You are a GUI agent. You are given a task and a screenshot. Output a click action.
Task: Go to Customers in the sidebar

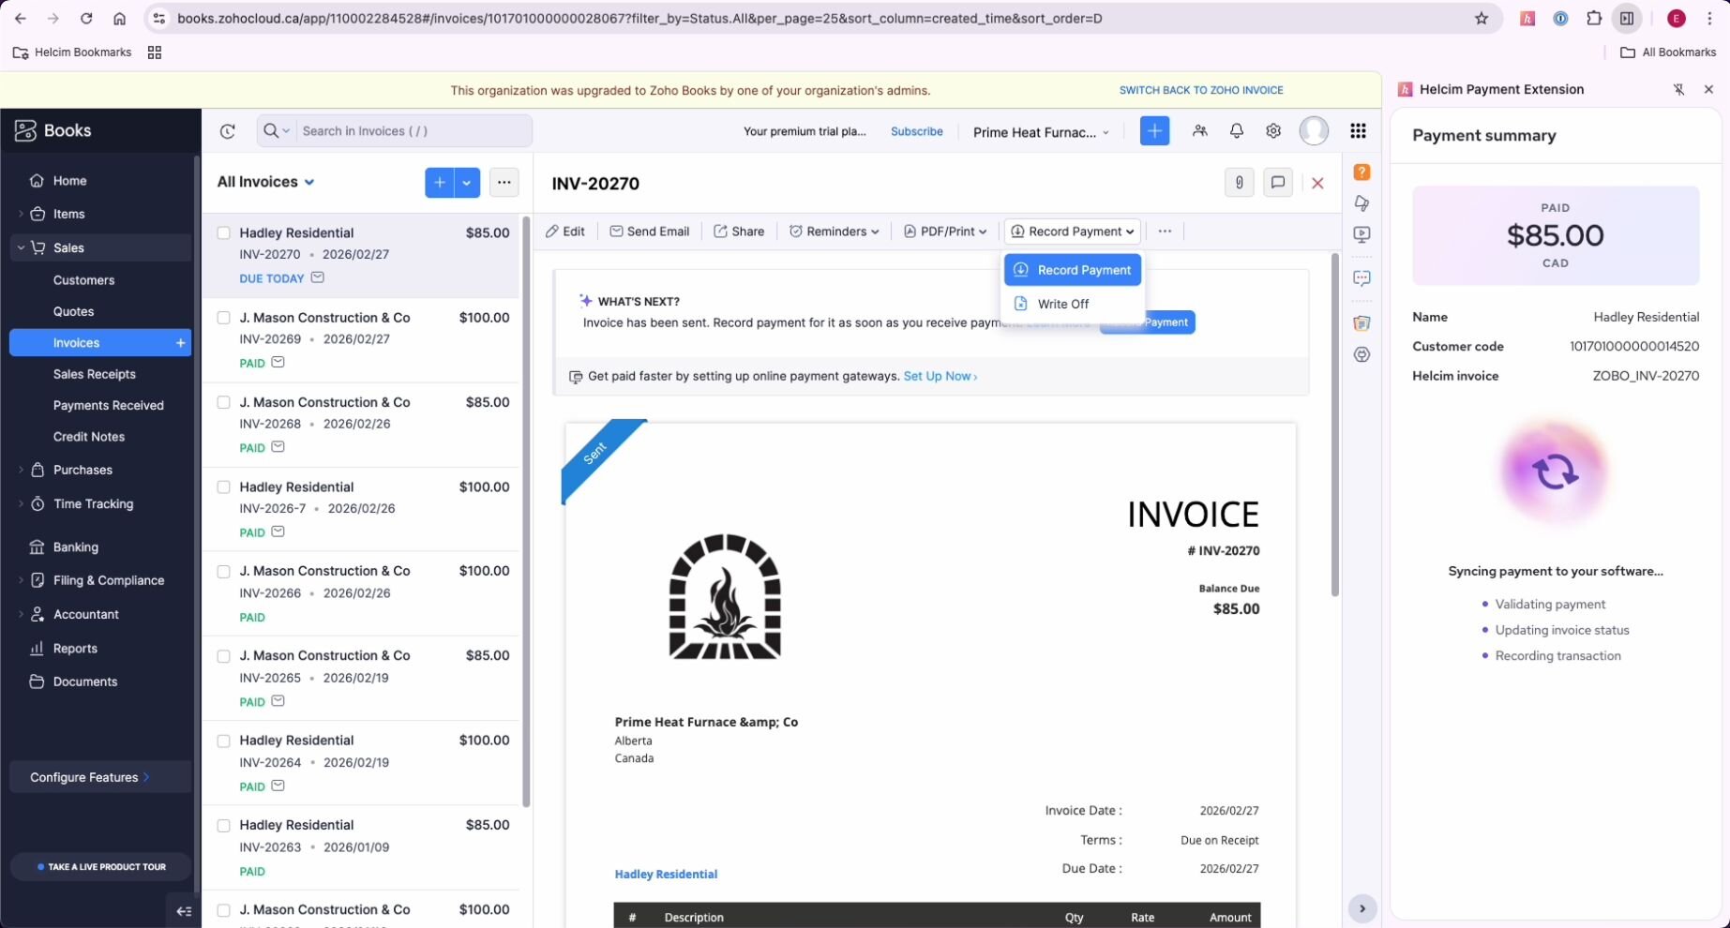(83, 280)
